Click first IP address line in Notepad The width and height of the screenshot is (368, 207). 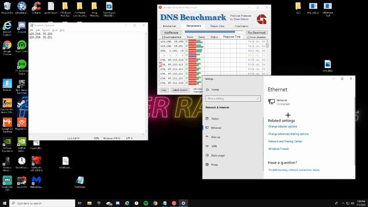[x=41, y=34]
